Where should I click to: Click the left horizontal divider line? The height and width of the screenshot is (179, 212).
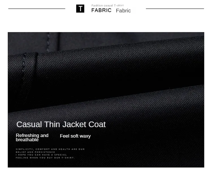click(x=37, y=9)
